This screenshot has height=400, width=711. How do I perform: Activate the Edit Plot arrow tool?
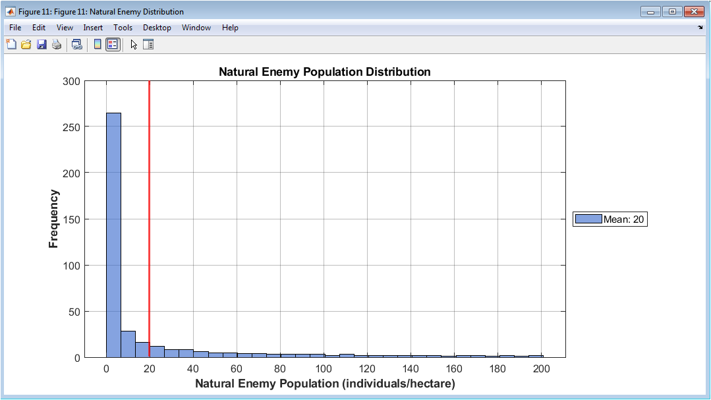click(x=133, y=44)
